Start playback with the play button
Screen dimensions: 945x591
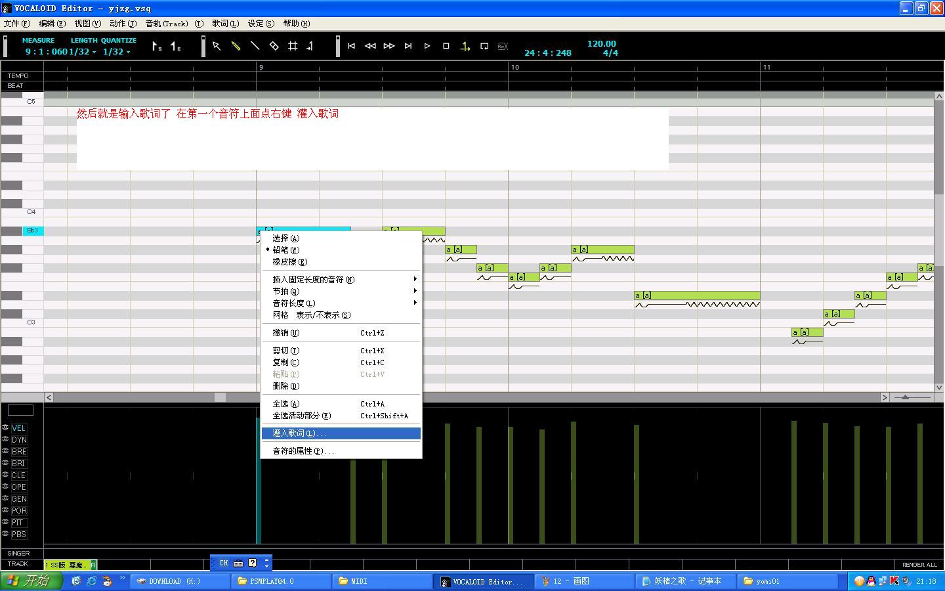point(427,46)
